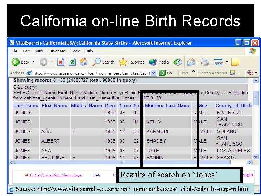Print the page with the printer icon

coord(205,62)
